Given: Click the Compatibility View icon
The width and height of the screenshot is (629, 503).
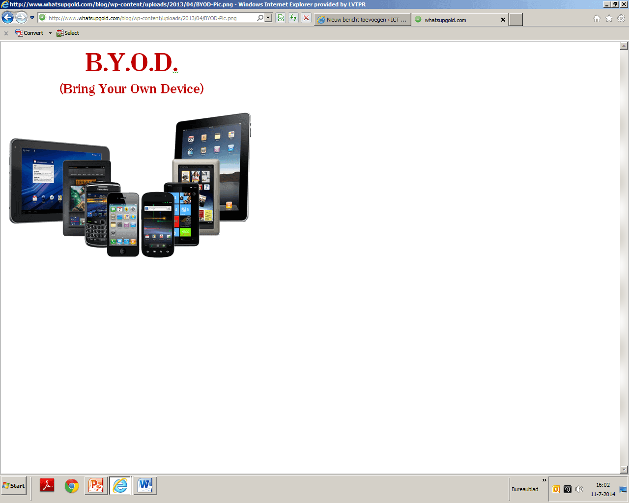Looking at the screenshot, I should (x=281, y=18).
